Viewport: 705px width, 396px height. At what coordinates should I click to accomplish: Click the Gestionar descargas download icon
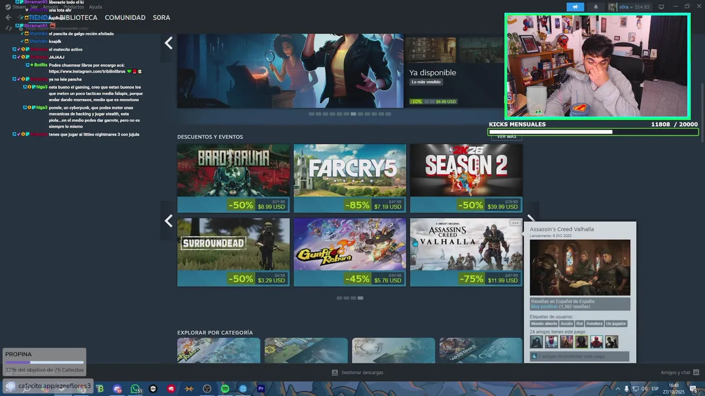[x=334, y=372]
